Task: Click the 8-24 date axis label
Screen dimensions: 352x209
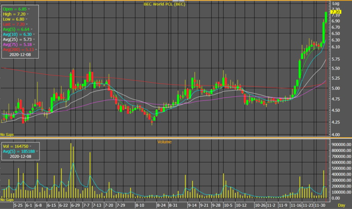Action: (161, 205)
